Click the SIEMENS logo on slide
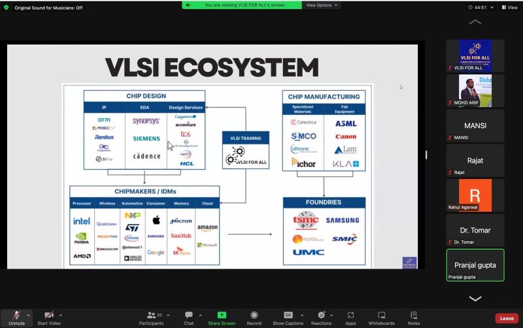This screenshot has height=328, width=523. [x=146, y=139]
